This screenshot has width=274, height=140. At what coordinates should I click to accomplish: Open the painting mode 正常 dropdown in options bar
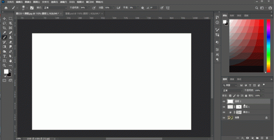tap(56, 8)
